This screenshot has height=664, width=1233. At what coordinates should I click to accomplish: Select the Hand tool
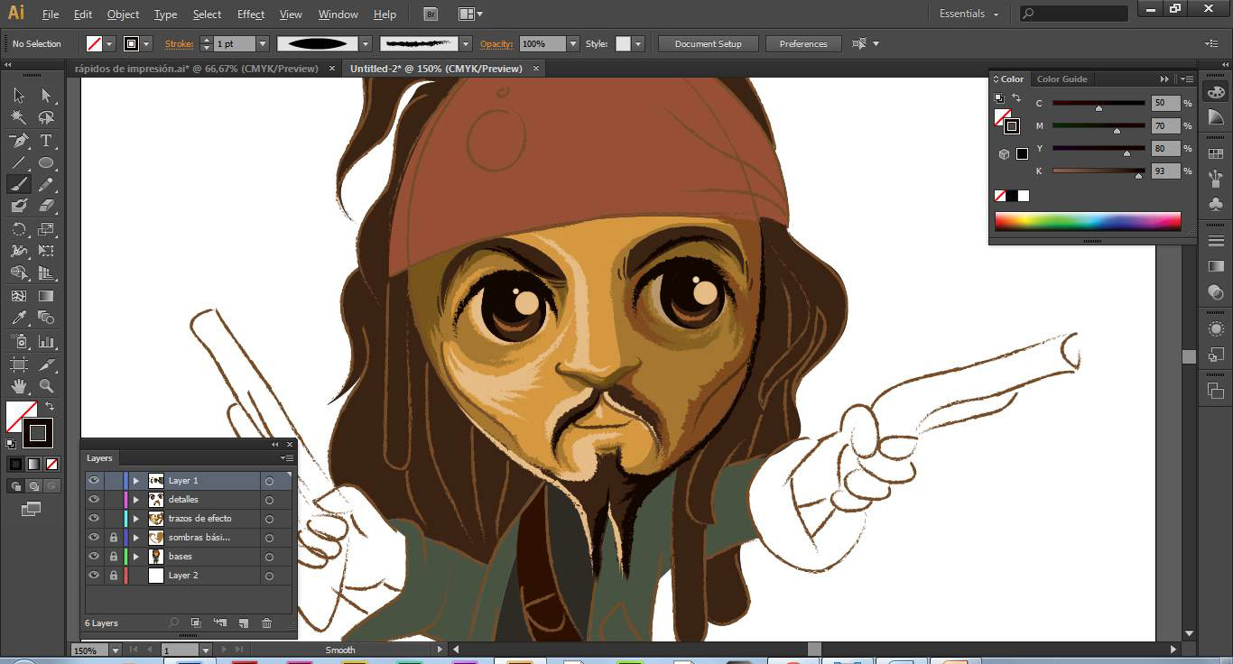point(19,386)
